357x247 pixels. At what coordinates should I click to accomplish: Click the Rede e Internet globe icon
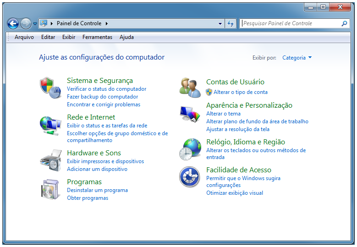pos(50,126)
